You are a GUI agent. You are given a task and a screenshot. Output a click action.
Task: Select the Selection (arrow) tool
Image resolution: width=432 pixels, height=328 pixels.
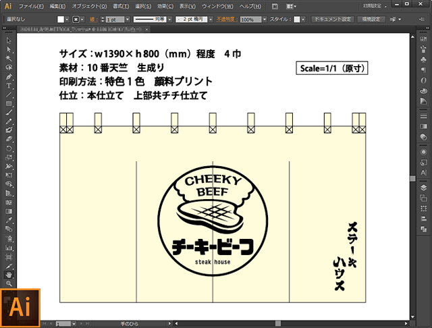coord(9,40)
